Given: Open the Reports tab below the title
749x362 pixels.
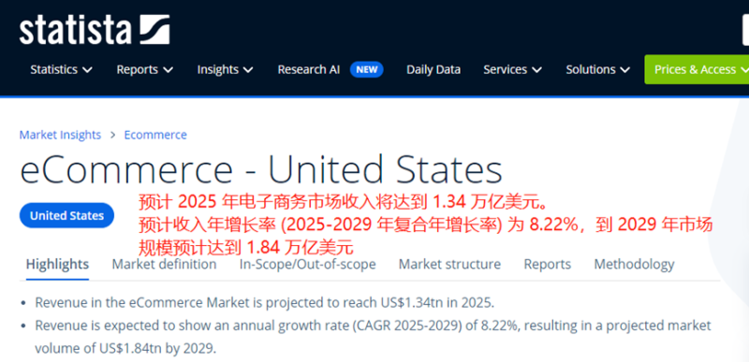Looking at the screenshot, I should click(x=548, y=264).
